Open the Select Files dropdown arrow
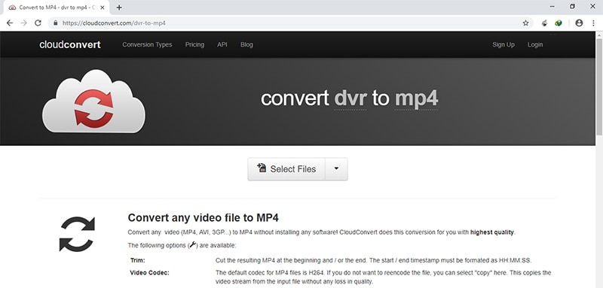The image size is (603, 288). coord(336,168)
